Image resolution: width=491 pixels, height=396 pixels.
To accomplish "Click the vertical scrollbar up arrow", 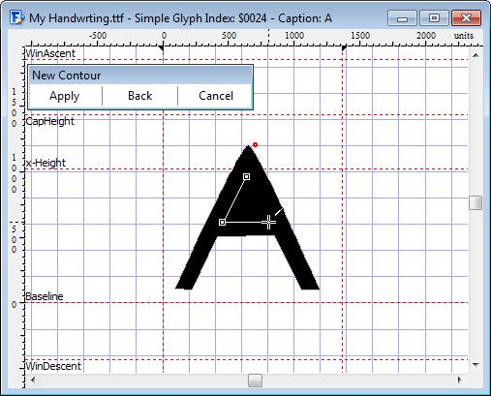I will 476,55.
